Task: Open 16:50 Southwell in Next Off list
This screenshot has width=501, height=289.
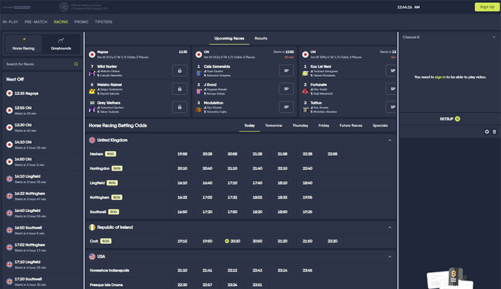Action: pyautogui.click(x=42, y=230)
